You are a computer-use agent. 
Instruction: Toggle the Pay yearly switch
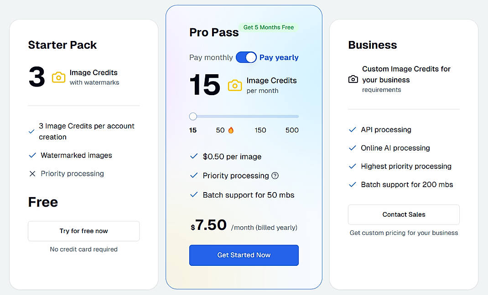coord(246,57)
